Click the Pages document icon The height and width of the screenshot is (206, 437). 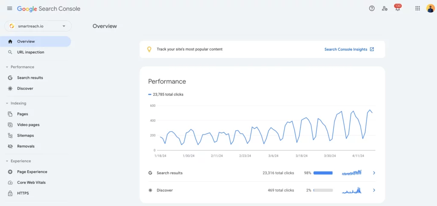[10, 114]
